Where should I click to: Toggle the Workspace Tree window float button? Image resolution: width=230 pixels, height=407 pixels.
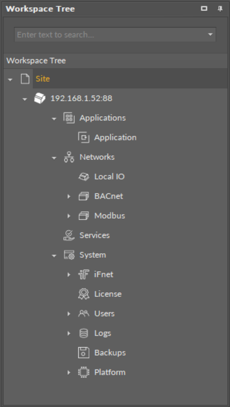(204, 8)
